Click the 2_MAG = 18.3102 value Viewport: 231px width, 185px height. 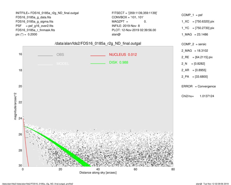(195, 51)
